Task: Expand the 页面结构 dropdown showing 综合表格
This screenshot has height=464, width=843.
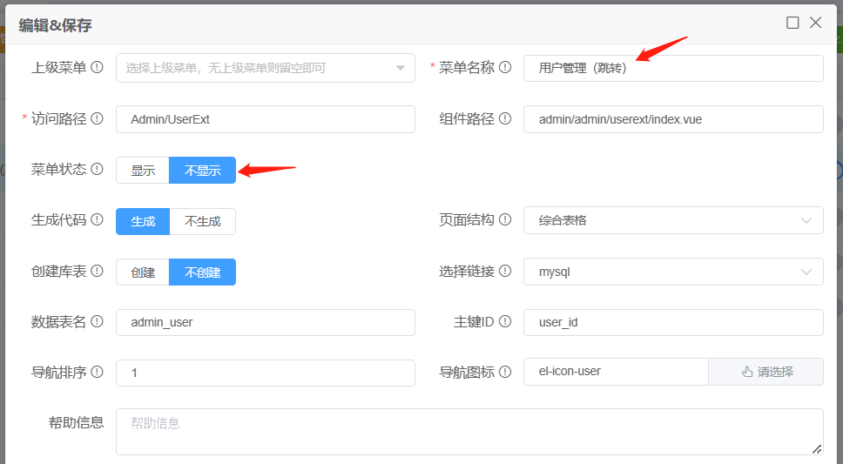Action: [x=672, y=221]
